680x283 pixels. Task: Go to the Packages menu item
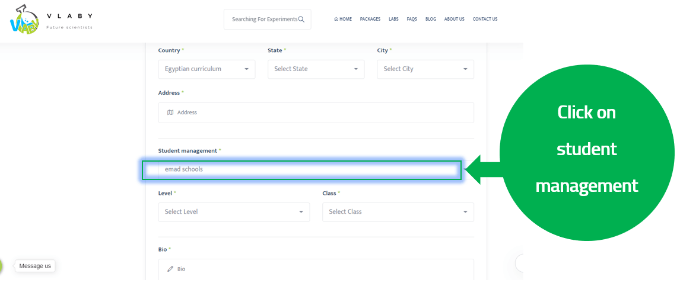370,19
